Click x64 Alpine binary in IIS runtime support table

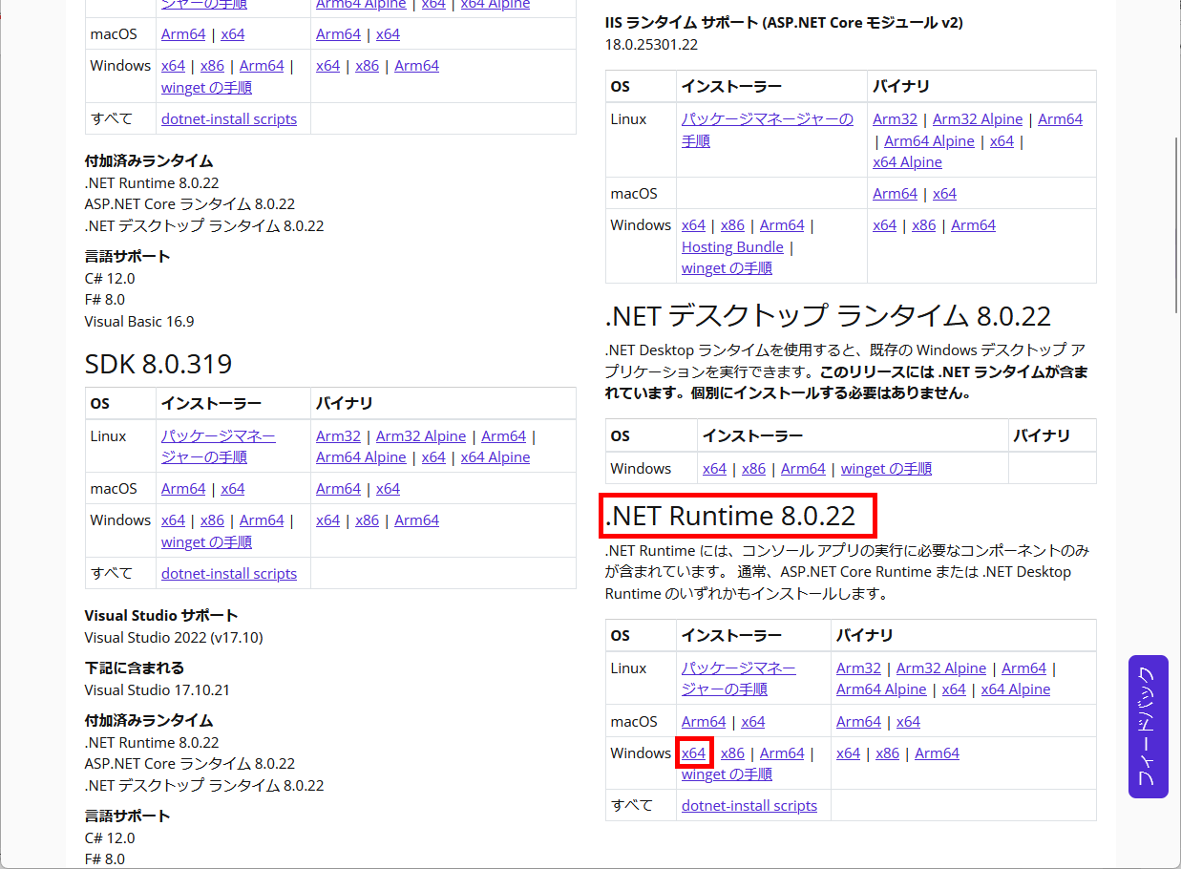point(907,162)
